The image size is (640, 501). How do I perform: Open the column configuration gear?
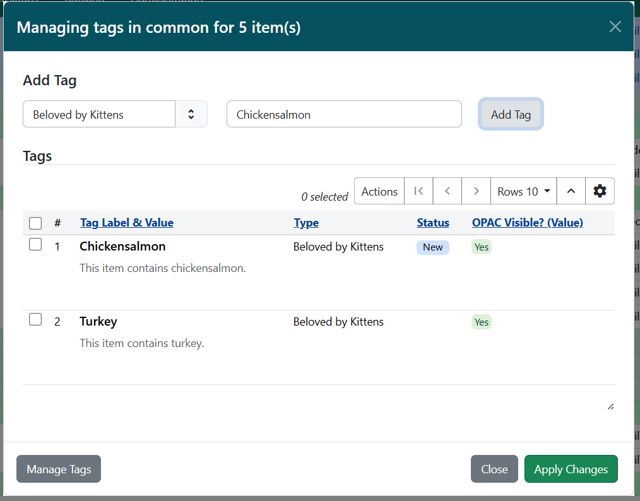click(x=600, y=191)
